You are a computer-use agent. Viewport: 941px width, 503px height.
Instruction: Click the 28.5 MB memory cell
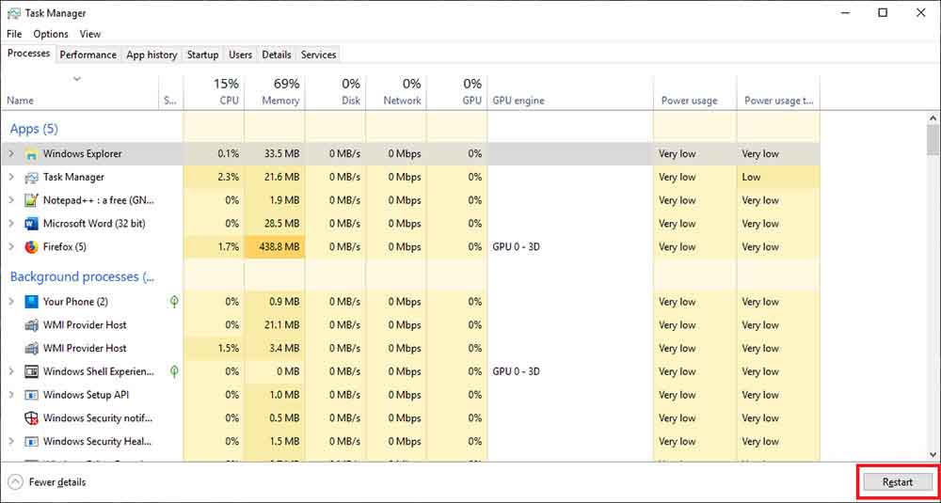tap(275, 224)
